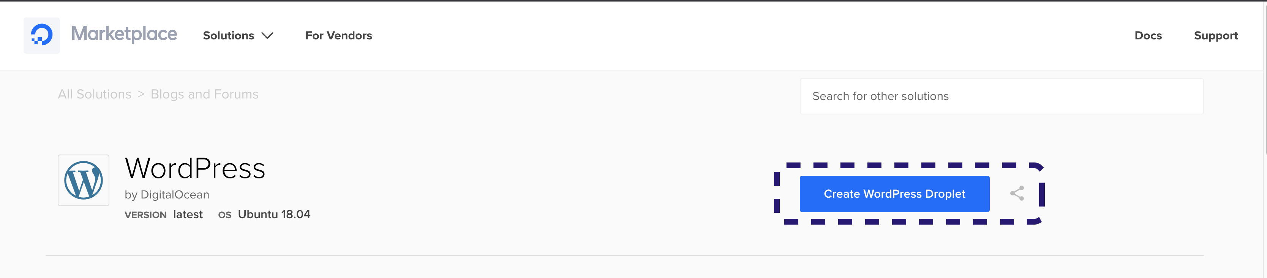The height and width of the screenshot is (278, 1267).
Task: Expand the chevron next to Solutions
Action: [x=267, y=36]
